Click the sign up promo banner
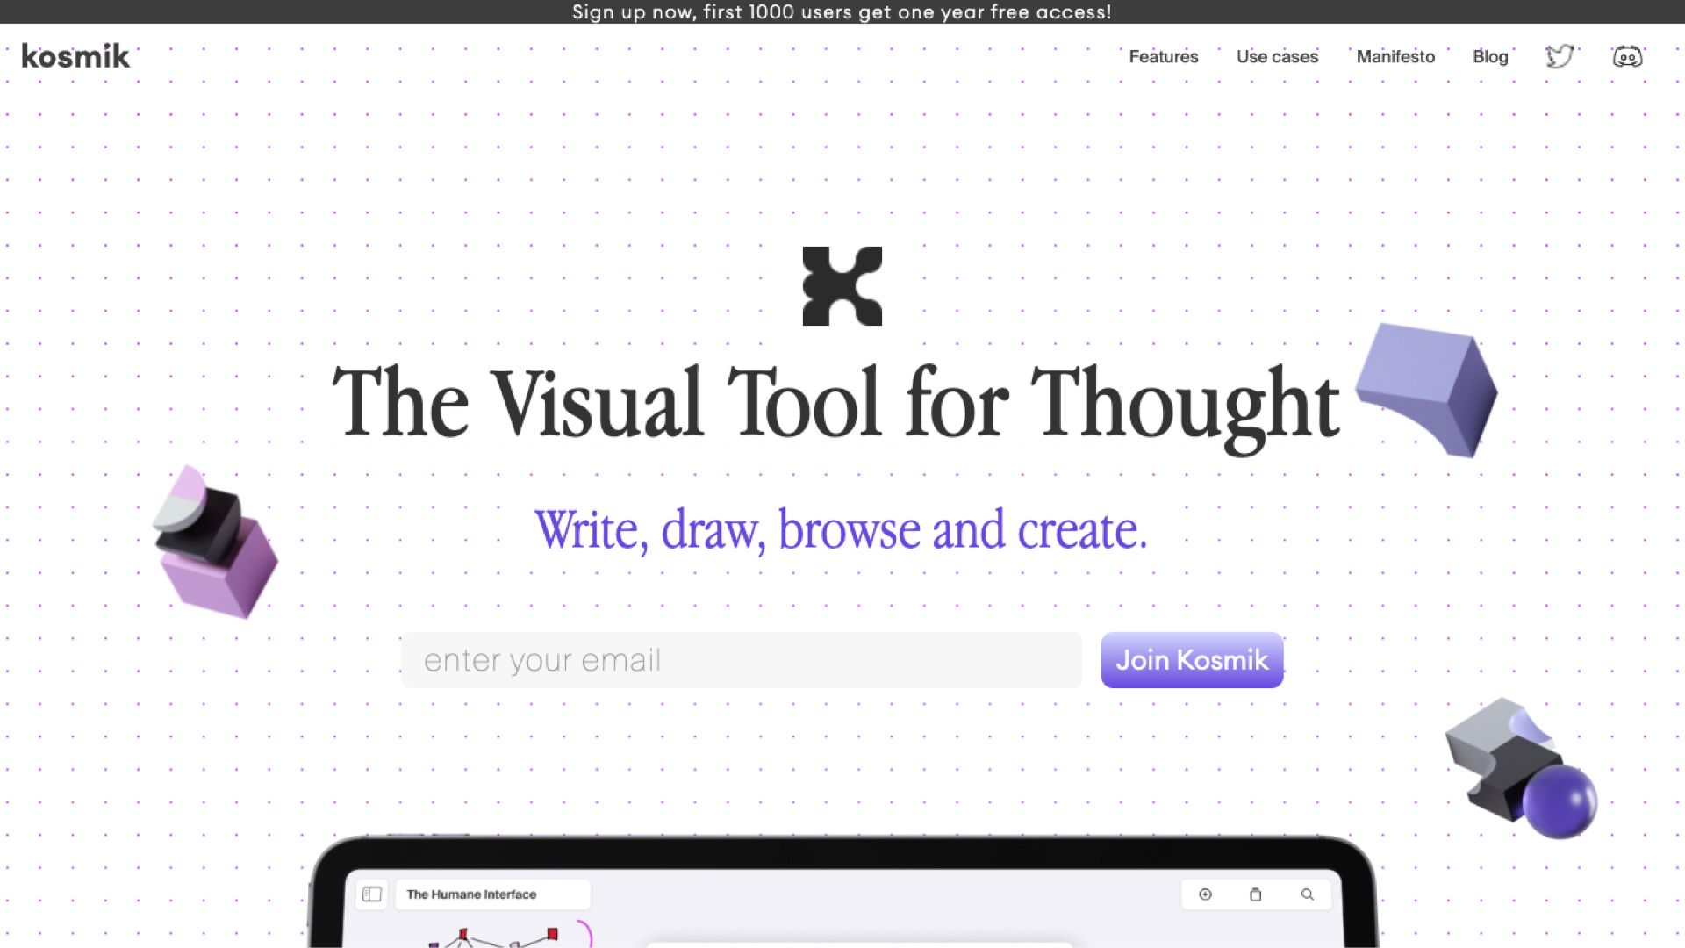 click(x=842, y=11)
